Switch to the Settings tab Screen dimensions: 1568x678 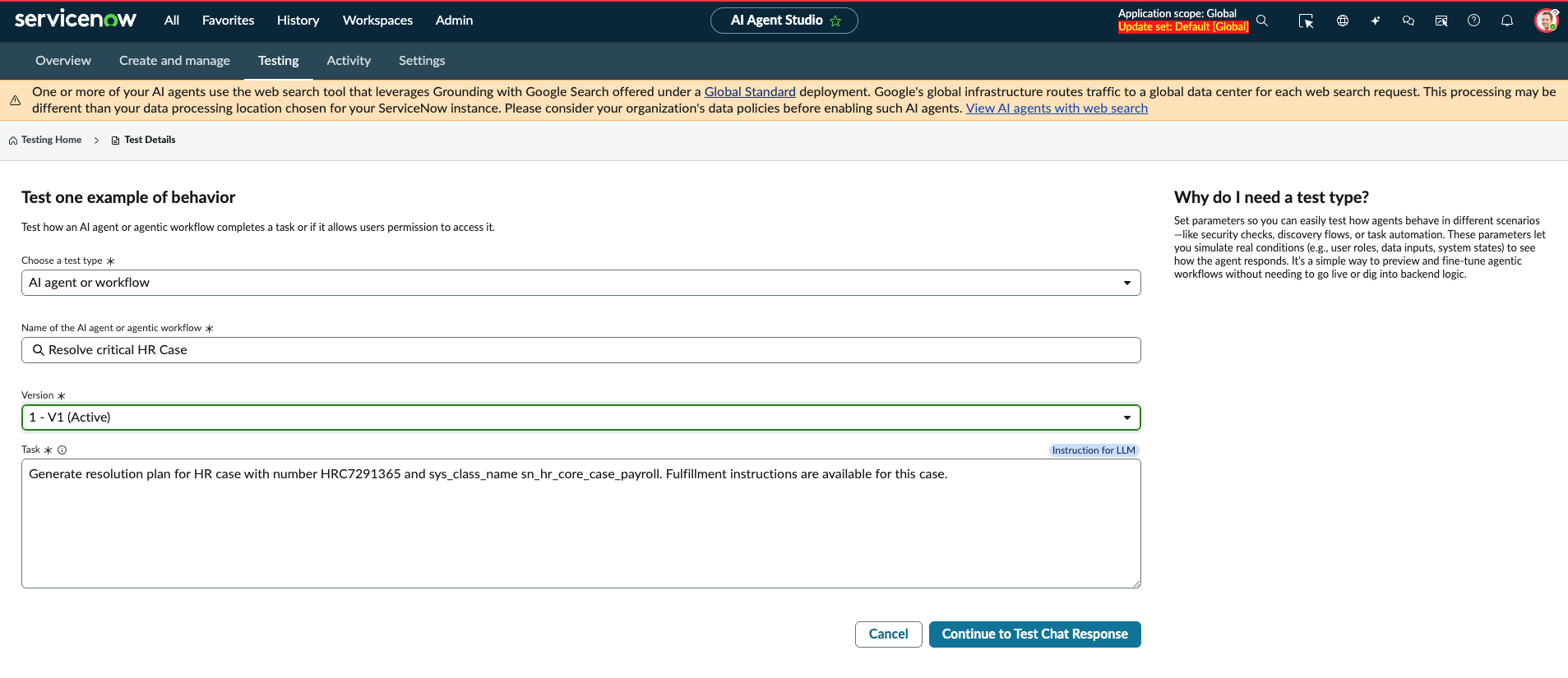click(422, 61)
